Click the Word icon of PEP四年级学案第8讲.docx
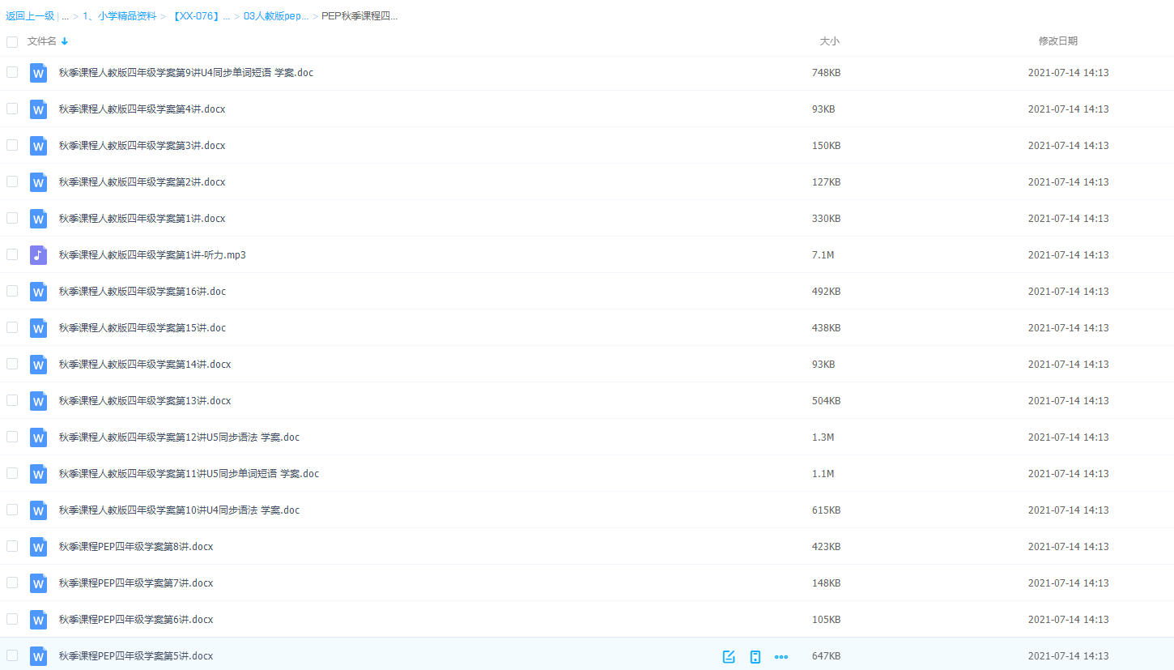The image size is (1174, 670). (x=38, y=547)
